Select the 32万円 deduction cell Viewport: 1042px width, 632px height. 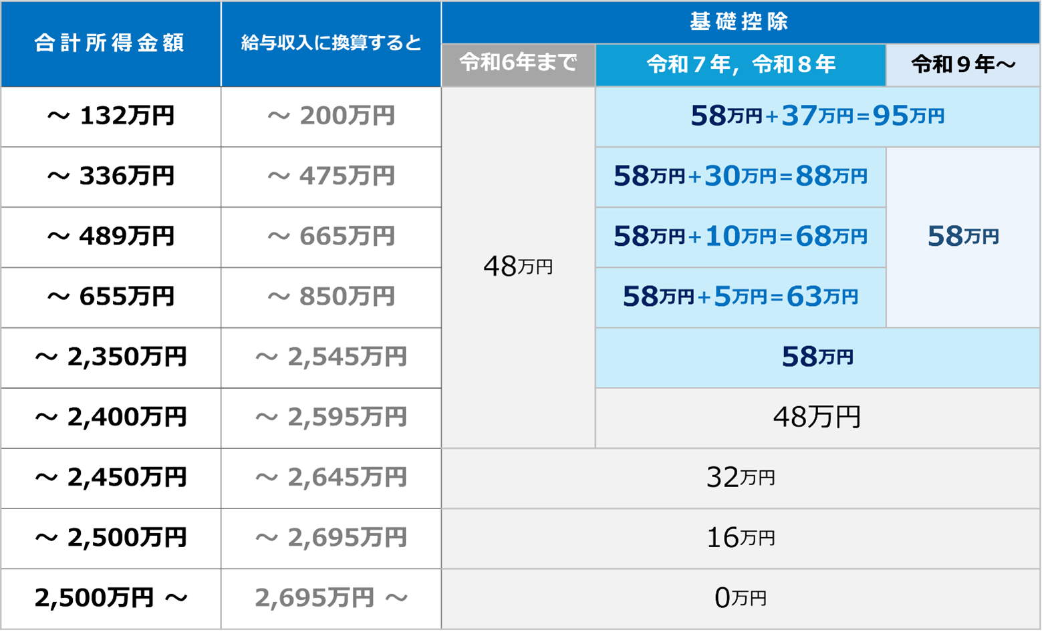click(x=741, y=478)
